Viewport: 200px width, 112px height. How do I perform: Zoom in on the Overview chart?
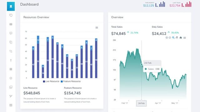167,38
